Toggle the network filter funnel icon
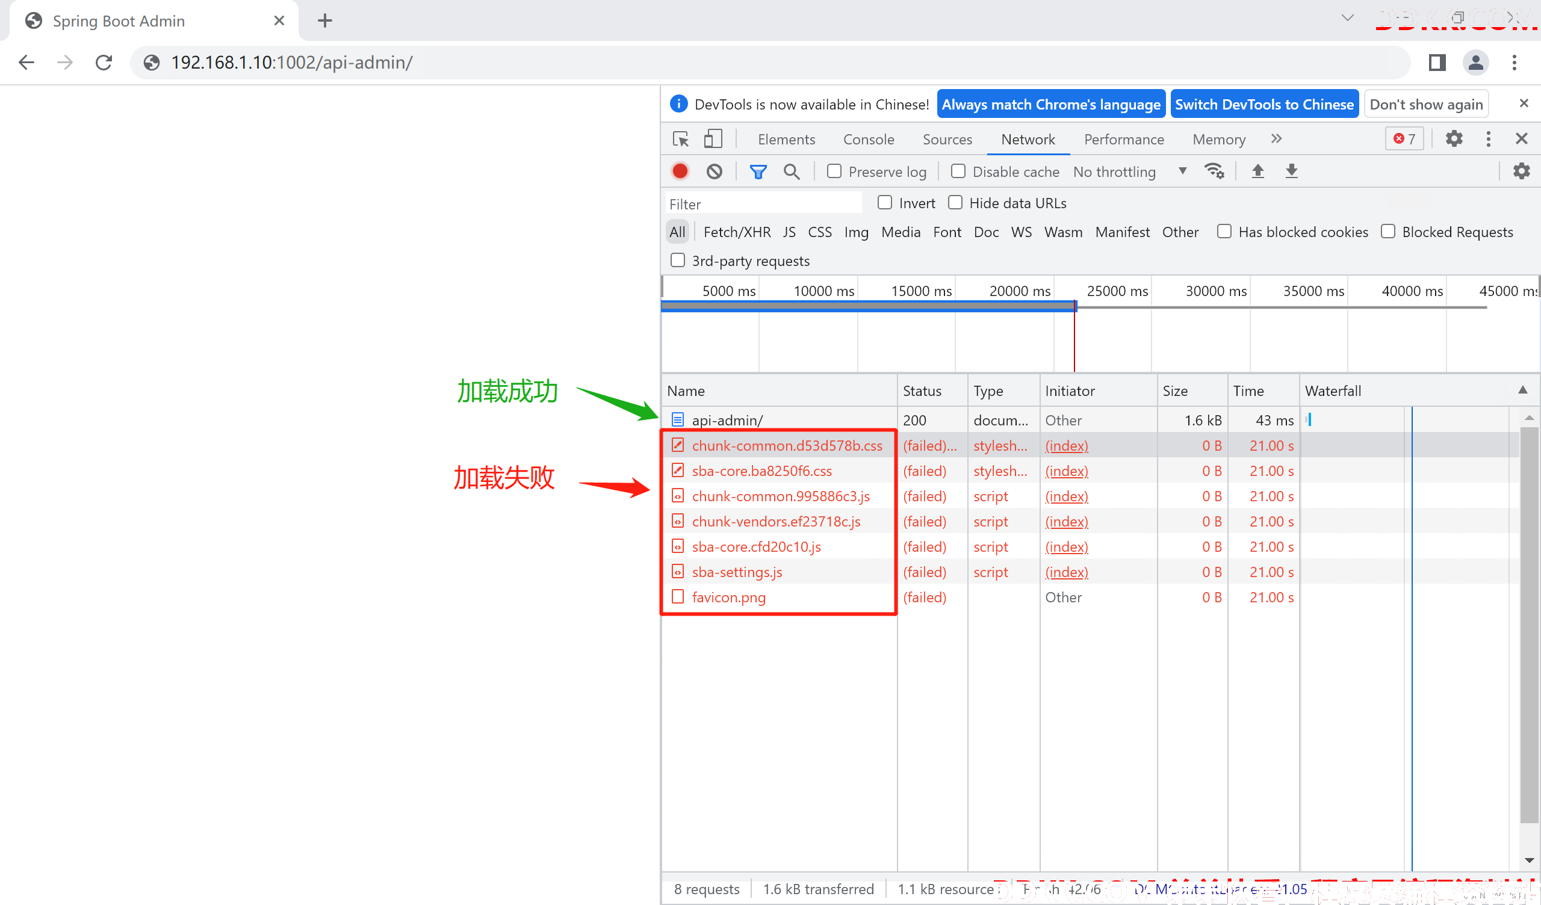Screen dimensions: 1541x905 [758, 172]
